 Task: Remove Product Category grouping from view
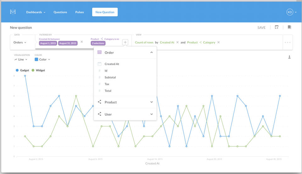(x=219, y=42)
